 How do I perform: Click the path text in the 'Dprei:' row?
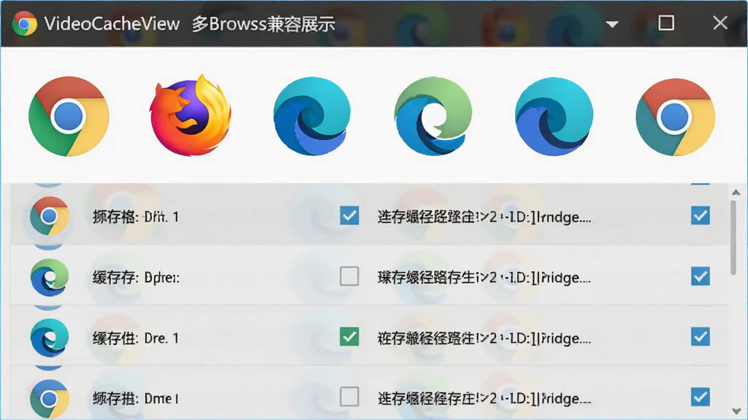click(484, 278)
